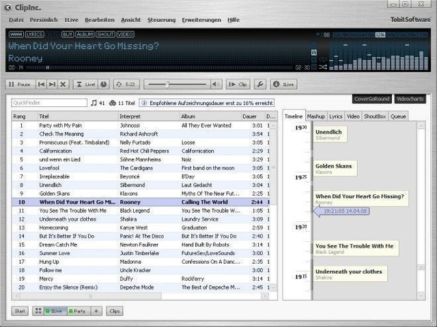Open the 1Live menu
The image size is (437, 327).
tap(71, 20)
